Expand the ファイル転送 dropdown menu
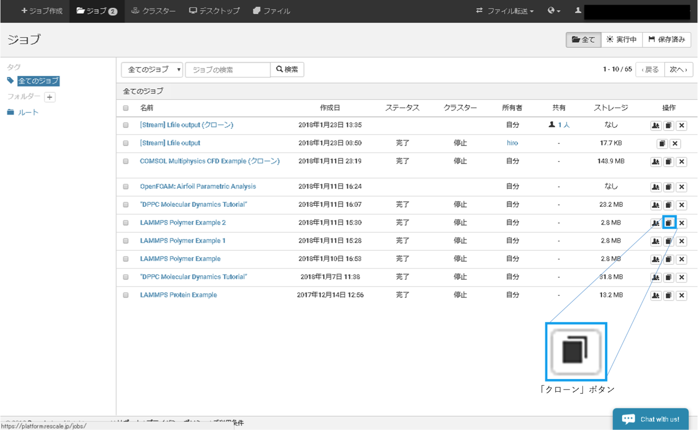Viewport: 698px width, 430px height. click(x=505, y=11)
